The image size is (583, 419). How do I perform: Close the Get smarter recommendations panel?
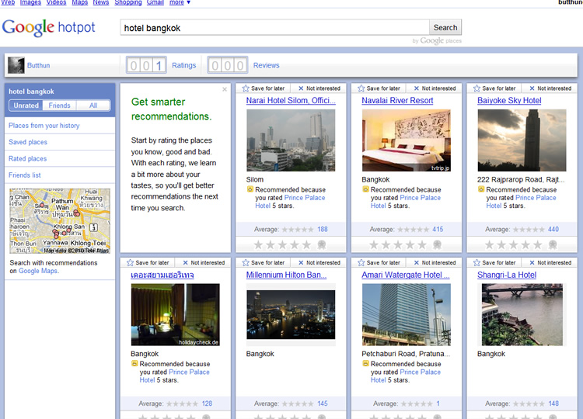[x=225, y=89]
